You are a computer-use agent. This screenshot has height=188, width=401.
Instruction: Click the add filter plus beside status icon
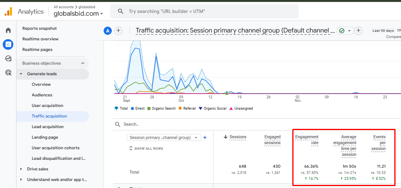(x=358, y=31)
